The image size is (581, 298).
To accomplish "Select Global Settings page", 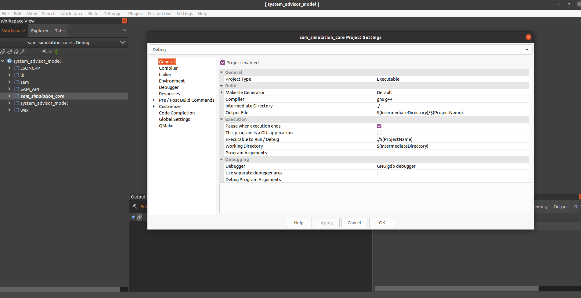I will [x=174, y=119].
